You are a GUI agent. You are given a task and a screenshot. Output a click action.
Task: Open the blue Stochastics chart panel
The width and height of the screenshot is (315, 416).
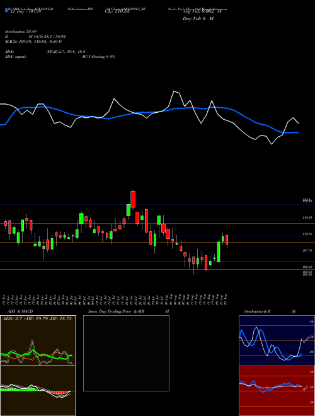click(277, 340)
